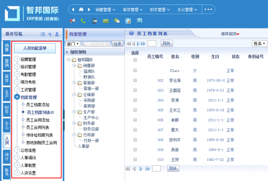Switch to the 财务 sidebar tab
268x181 pixels.
7,109
